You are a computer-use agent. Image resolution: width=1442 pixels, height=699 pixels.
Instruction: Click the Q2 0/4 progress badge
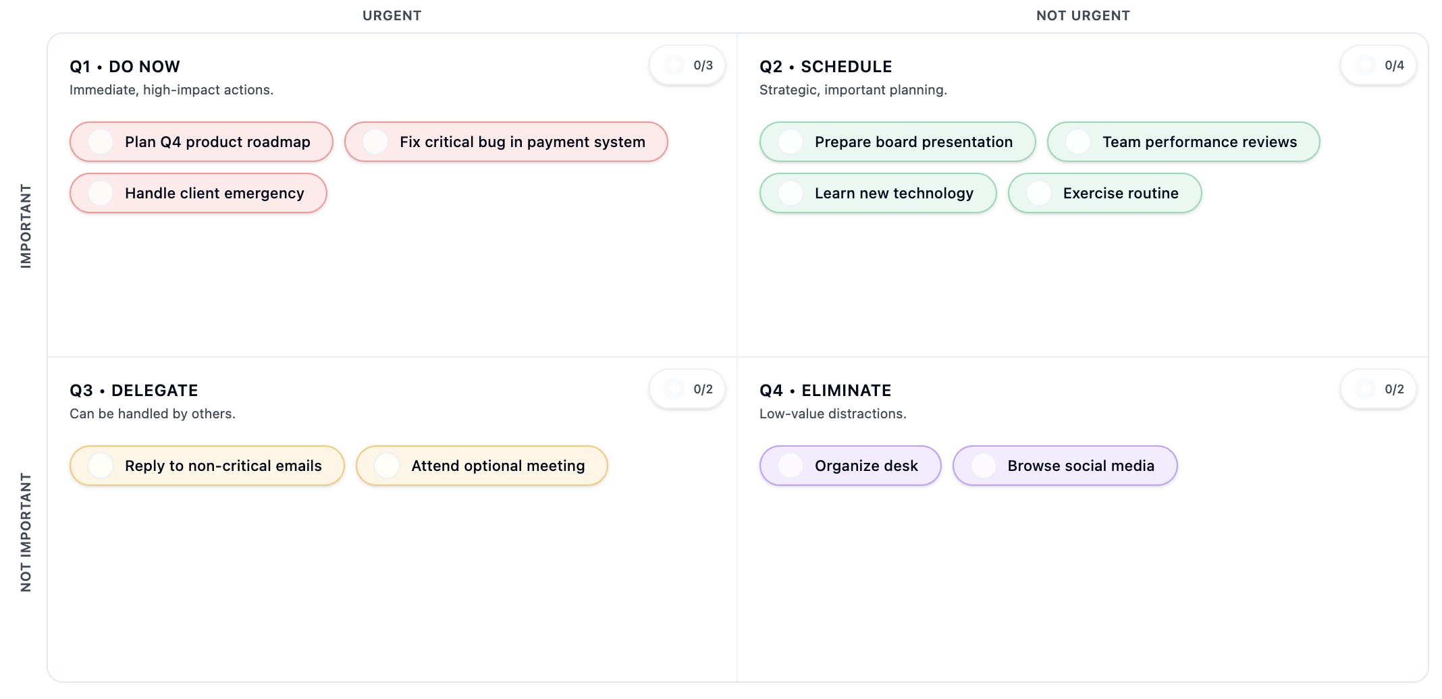pos(1378,65)
